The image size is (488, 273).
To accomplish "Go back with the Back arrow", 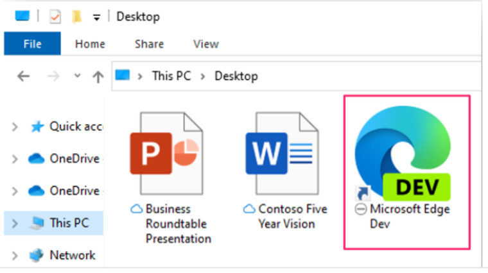I will point(23,76).
